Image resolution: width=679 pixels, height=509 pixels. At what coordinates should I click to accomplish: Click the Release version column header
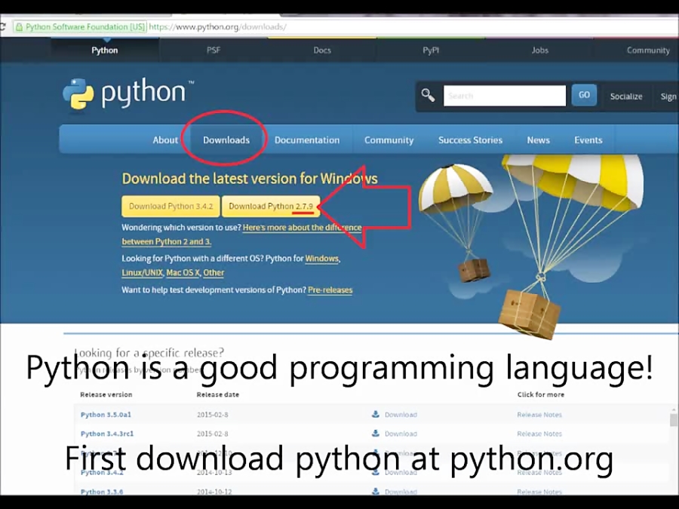(106, 394)
